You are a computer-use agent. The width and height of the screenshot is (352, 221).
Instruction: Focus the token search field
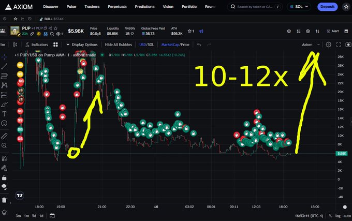[255, 7]
